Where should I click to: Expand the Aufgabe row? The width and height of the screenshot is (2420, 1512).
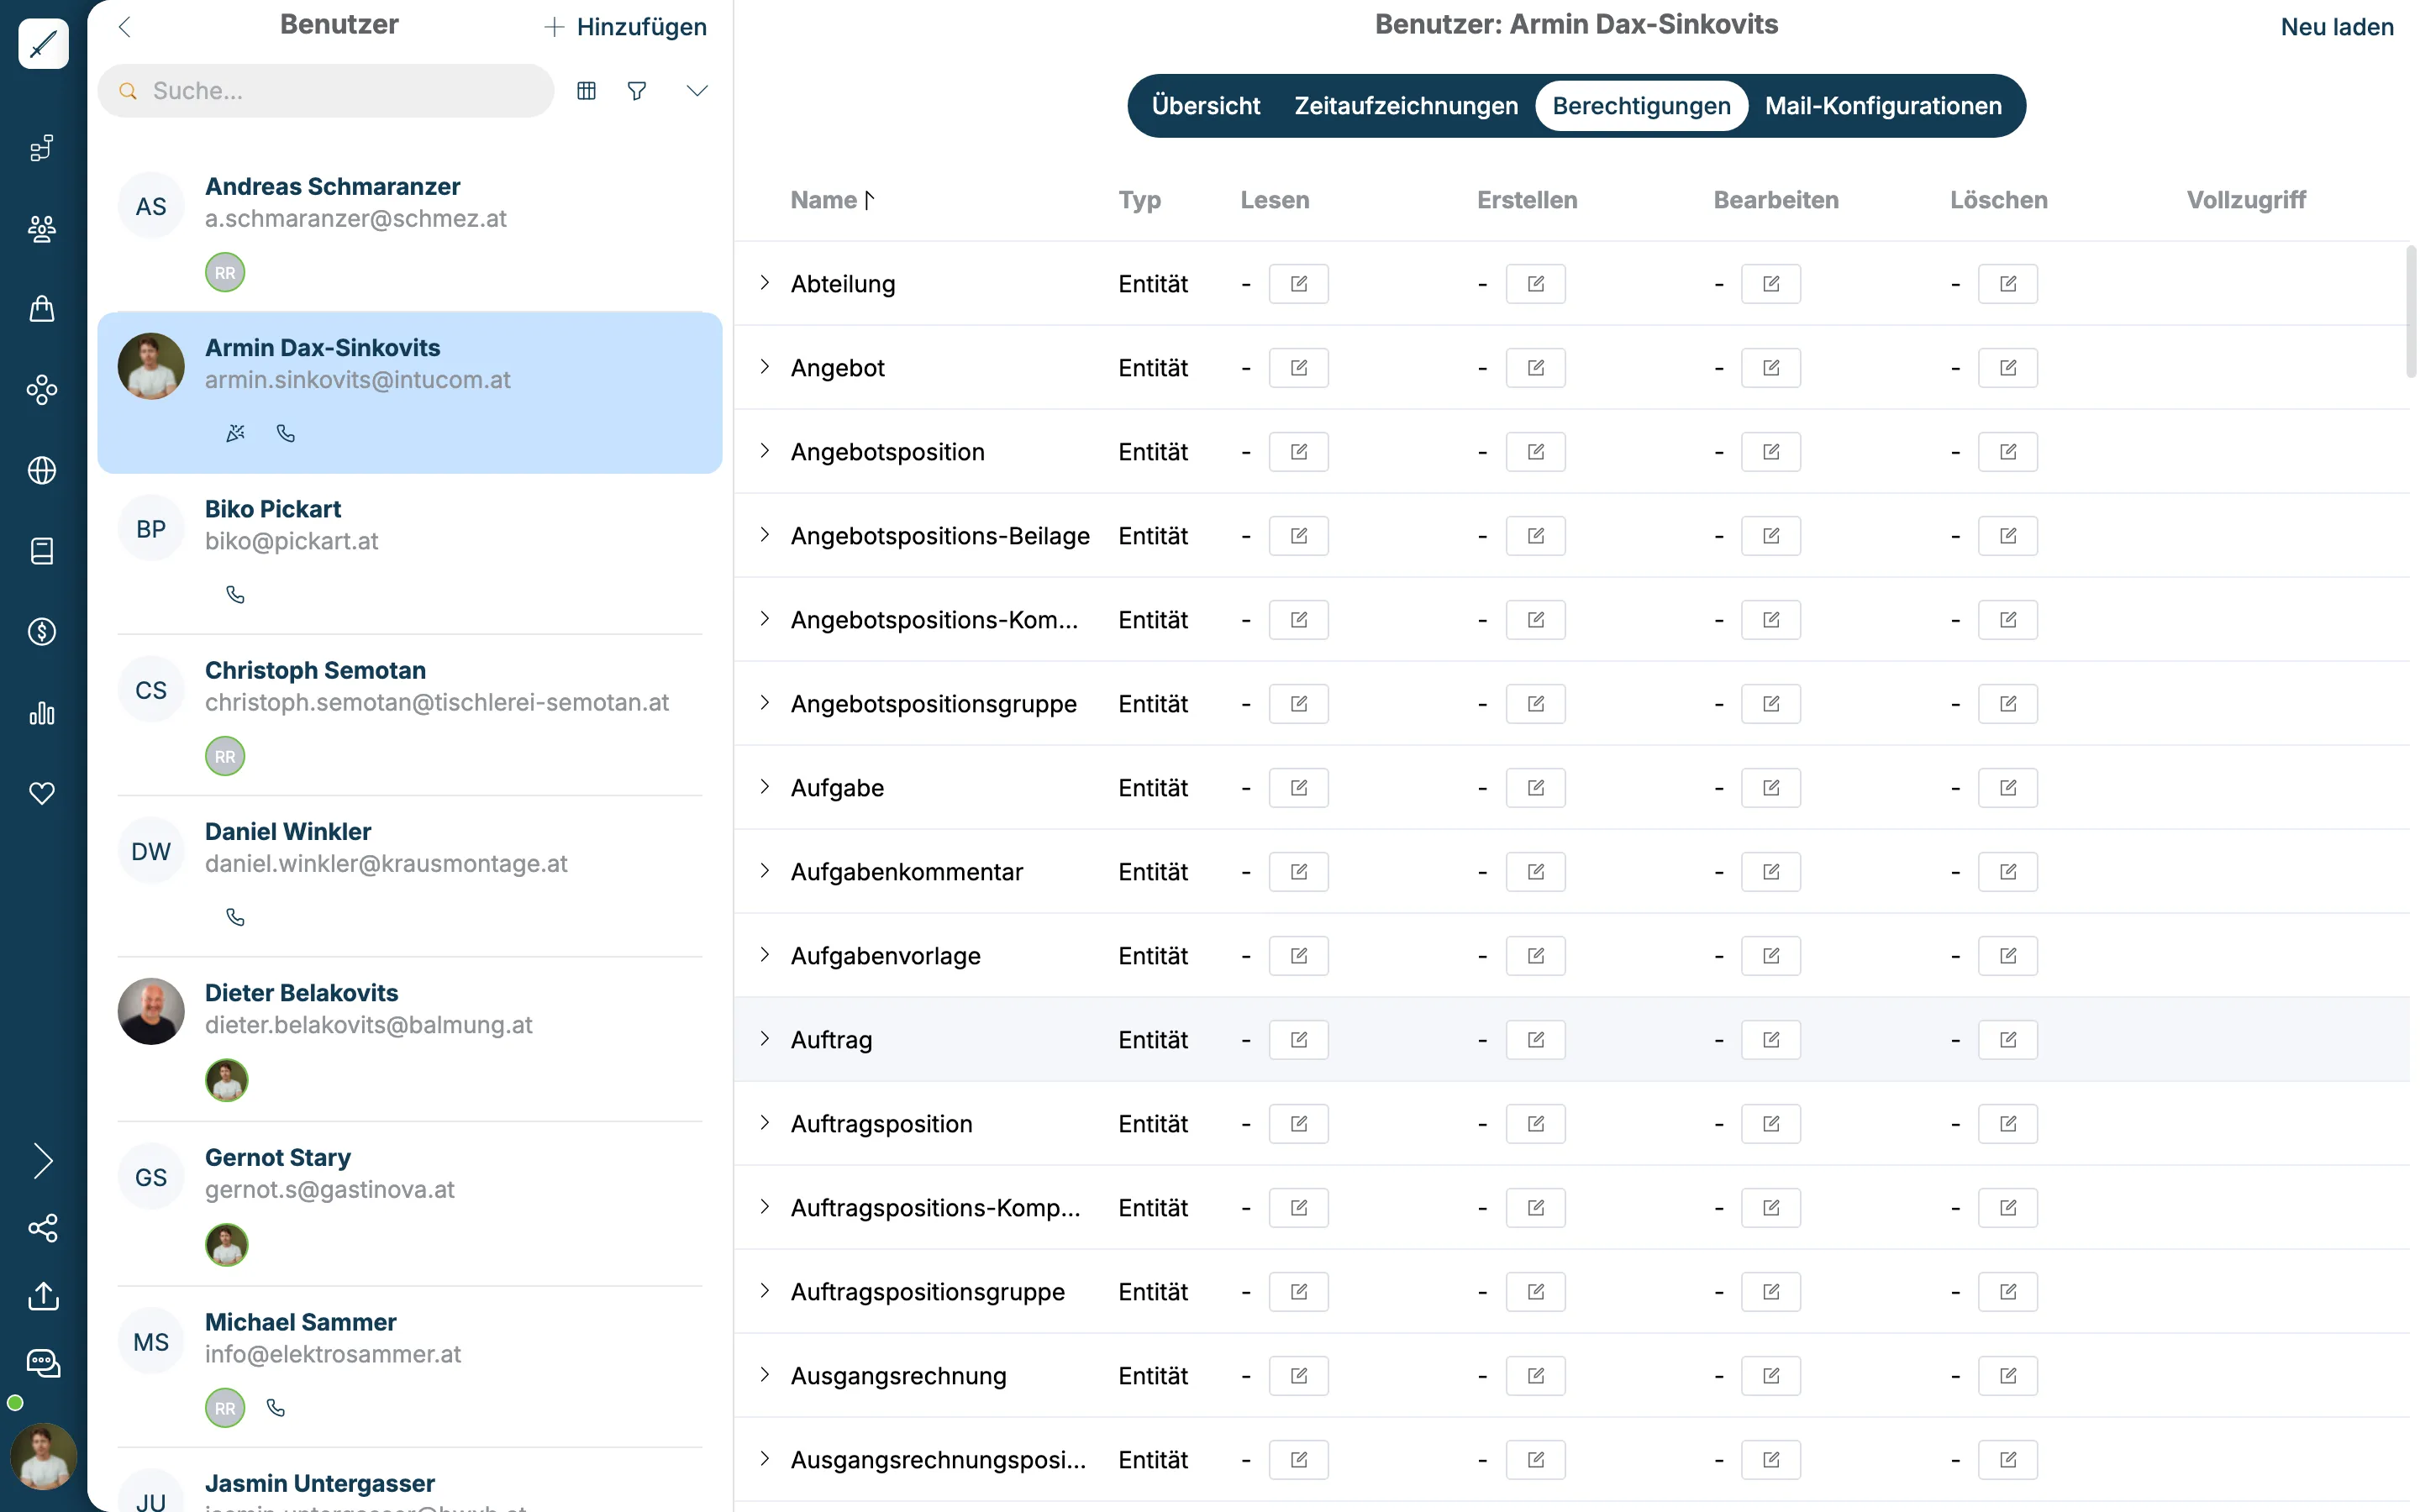point(764,787)
